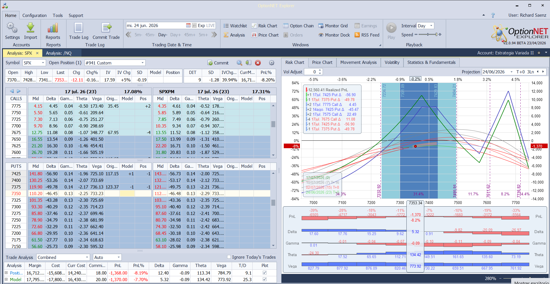Step forward one day with Day+
The image size is (550, 284).
176,35
